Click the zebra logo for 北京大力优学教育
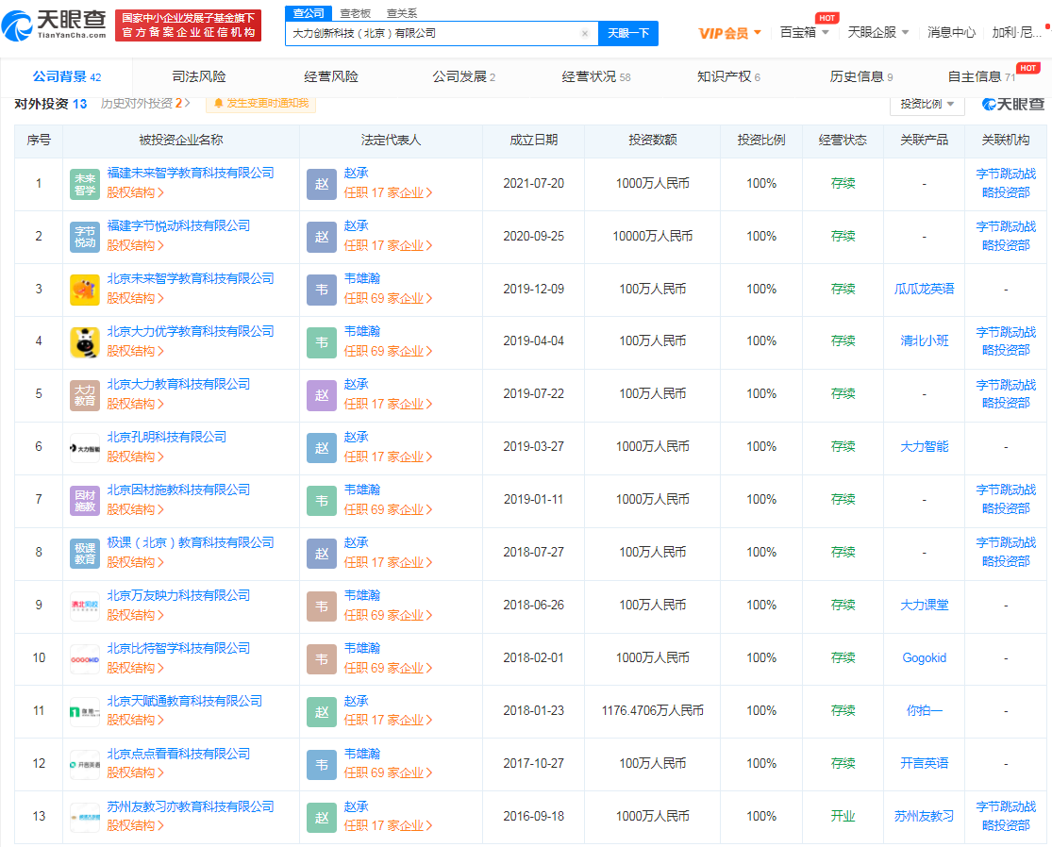Viewport: 1052px width, 847px height. [85, 342]
